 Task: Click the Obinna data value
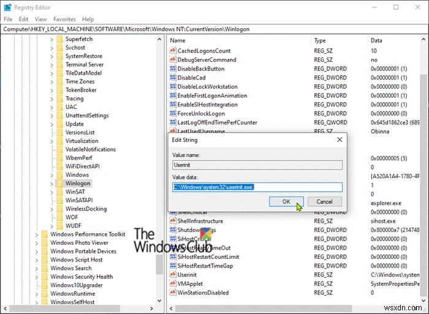tap(380, 131)
